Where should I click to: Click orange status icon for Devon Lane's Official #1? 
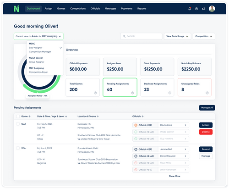[x=136, y=125]
